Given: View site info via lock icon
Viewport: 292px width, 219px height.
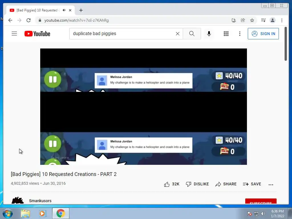Looking at the screenshot, I should (40, 20).
